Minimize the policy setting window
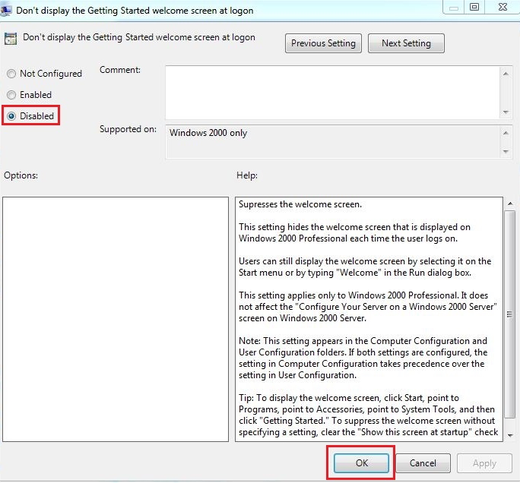This screenshot has height=483, width=520. (454, 7)
